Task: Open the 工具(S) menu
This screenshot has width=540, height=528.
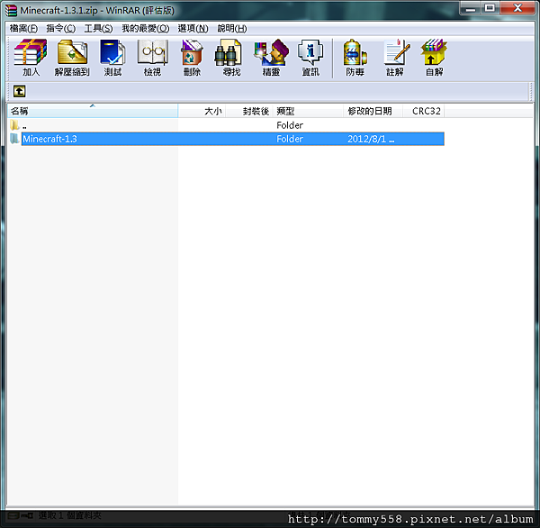Action: coord(98,28)
